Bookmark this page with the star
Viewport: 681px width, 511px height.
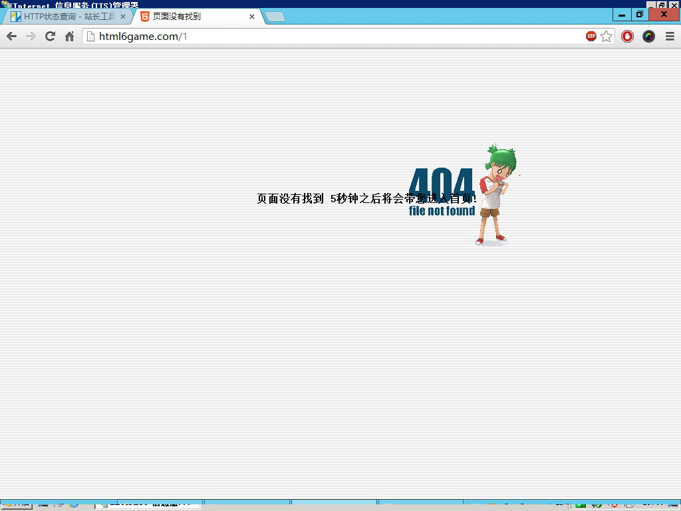[607, 37]
